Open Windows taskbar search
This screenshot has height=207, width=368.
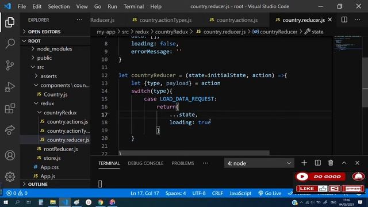17,202
